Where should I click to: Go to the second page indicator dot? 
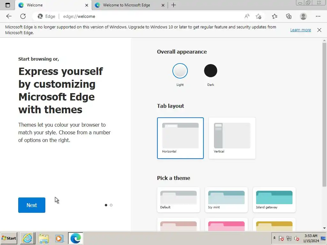pos(111,205)
